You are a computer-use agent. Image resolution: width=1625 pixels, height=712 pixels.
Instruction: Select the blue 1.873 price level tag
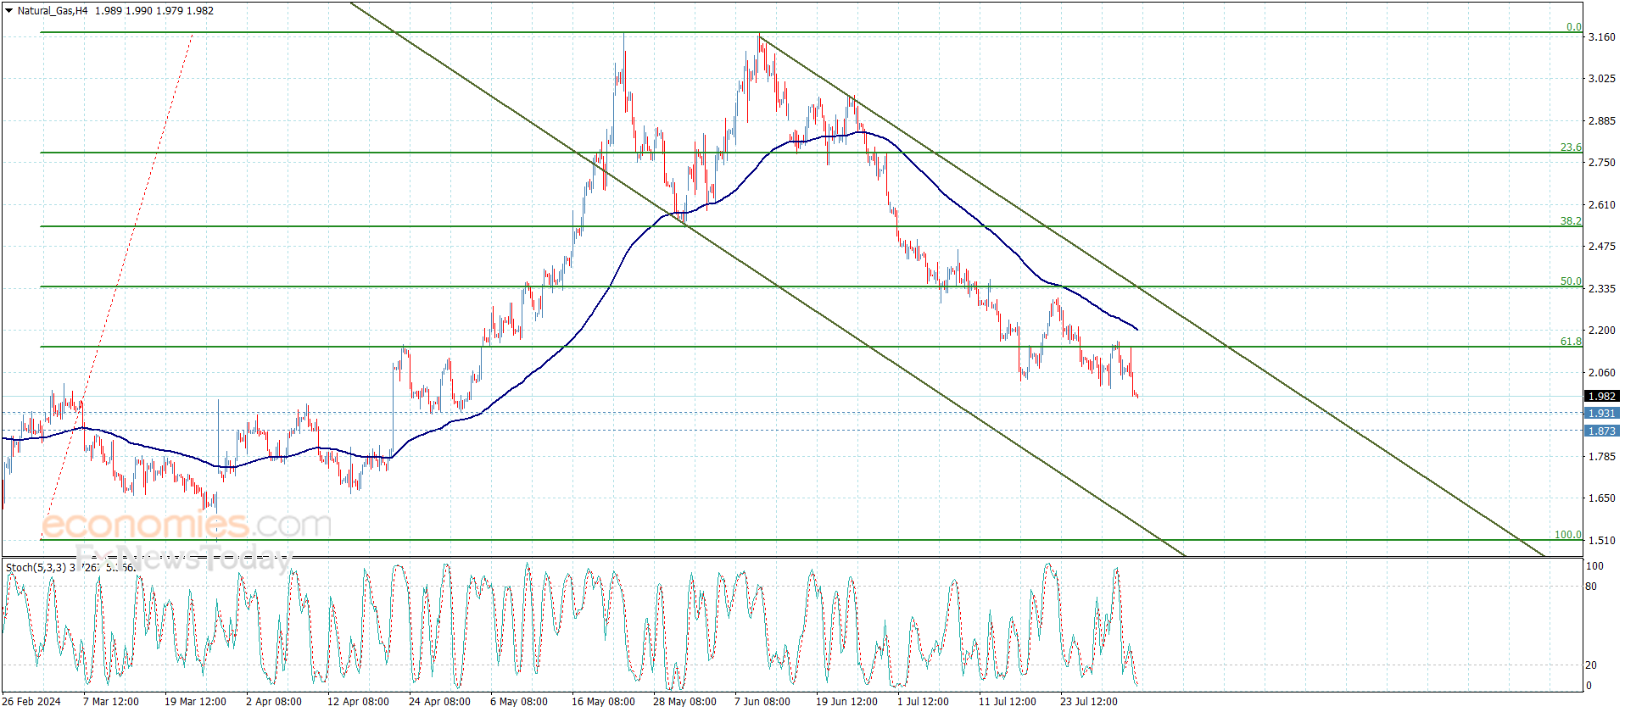1601,431
